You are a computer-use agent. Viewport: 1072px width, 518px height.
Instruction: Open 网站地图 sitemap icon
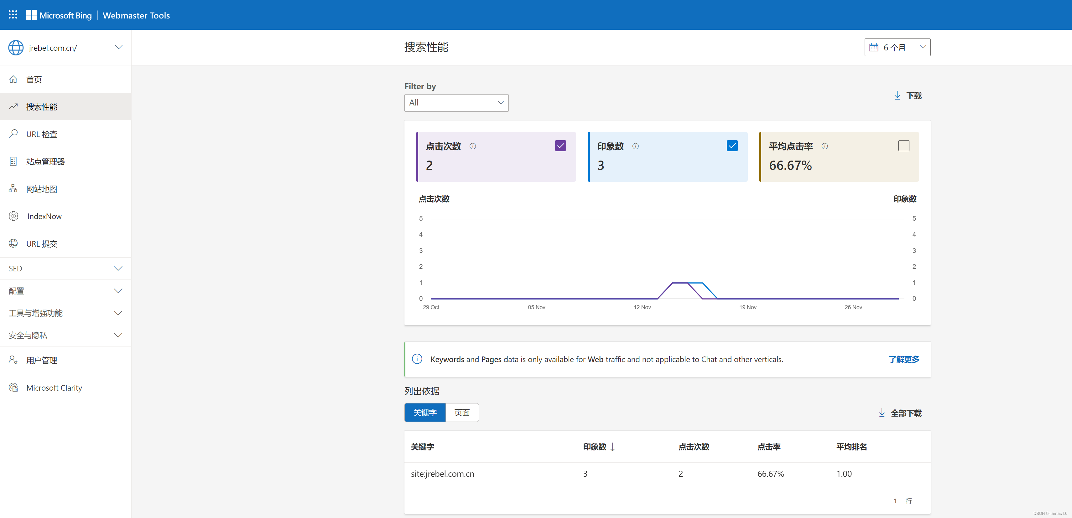[13, 188]
